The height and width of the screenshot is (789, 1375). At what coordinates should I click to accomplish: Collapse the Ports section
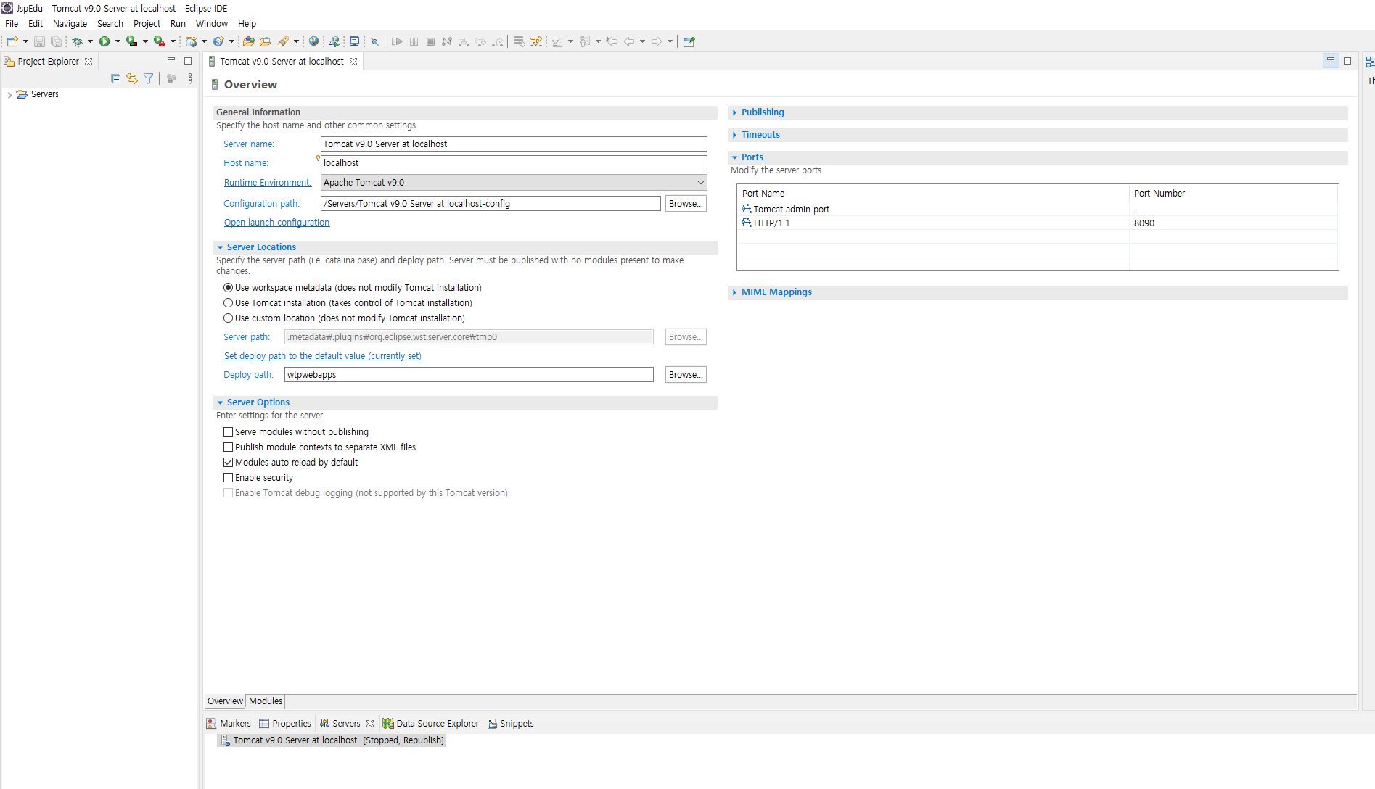tap(735, 157)
